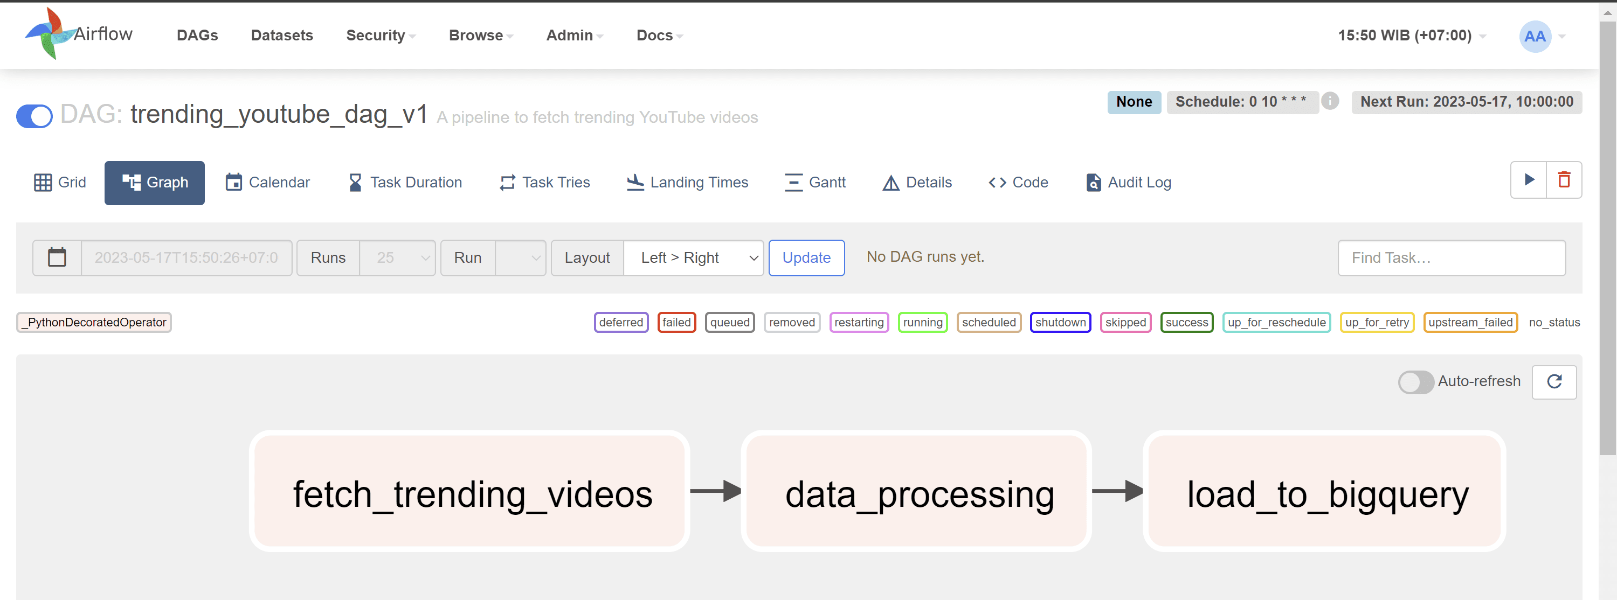The image size is (1617, 600).
Task: Select the data_processing task node
Action: (916, 491)
